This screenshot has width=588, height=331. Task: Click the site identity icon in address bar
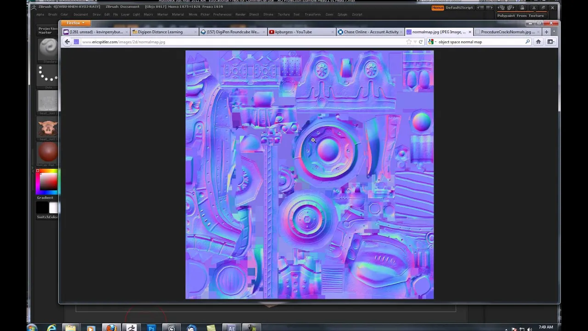tap(76, 42)
